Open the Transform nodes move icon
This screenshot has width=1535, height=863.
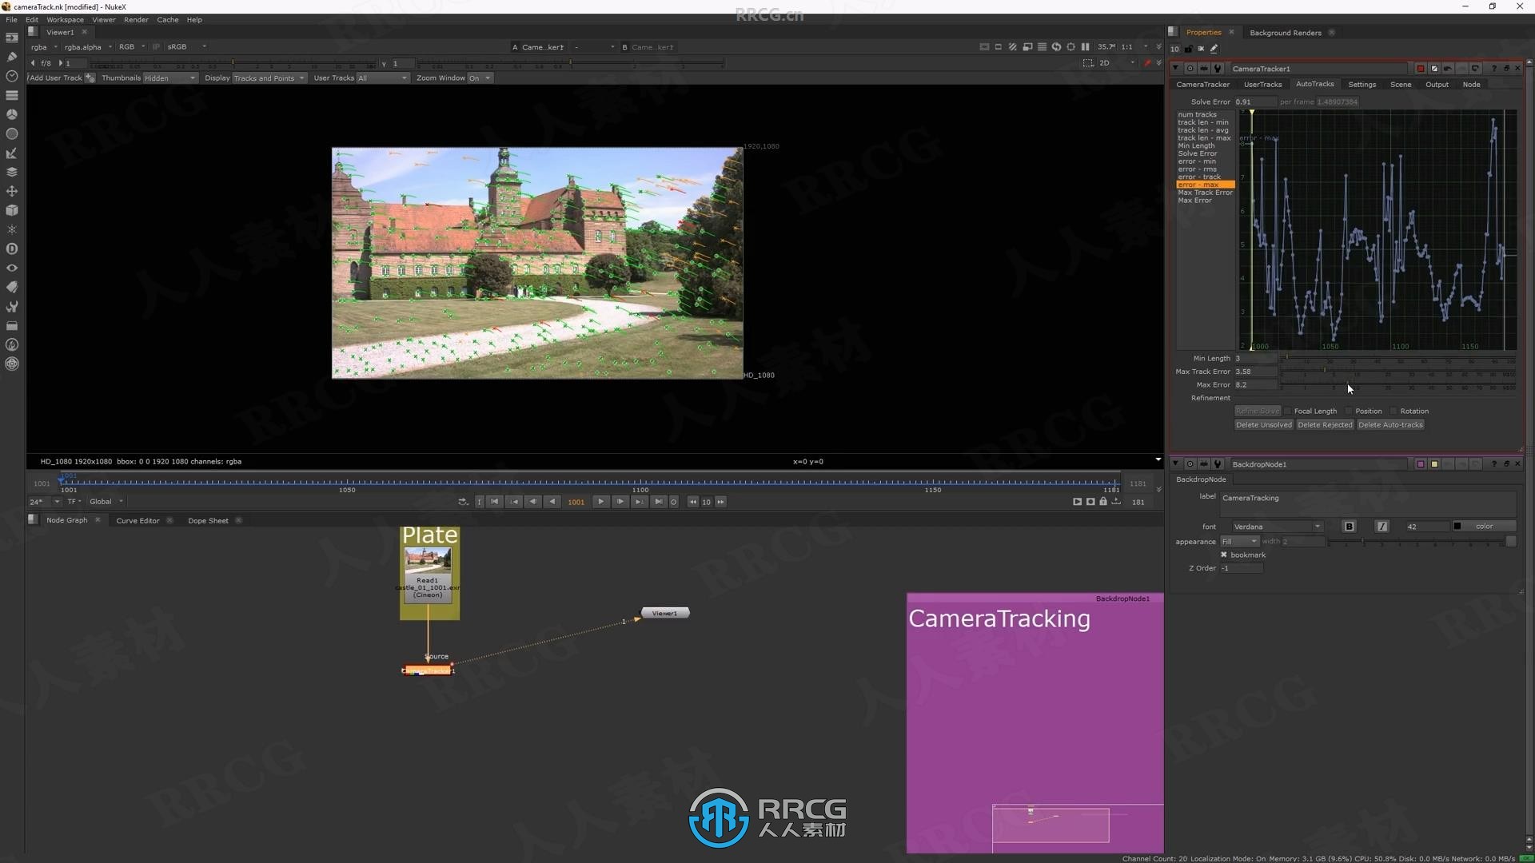click(12, 191)
